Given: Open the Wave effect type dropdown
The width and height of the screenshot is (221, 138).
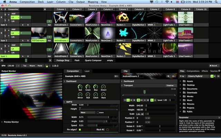Looking at the screenshot, I should tap(88, 112).
